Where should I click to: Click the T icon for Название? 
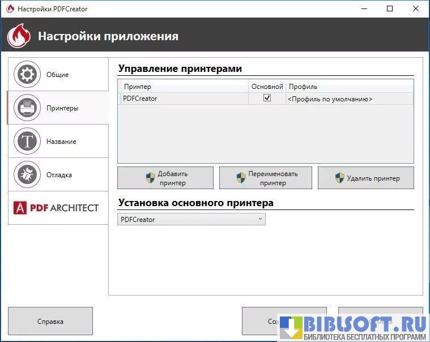(x=27, y=141)
